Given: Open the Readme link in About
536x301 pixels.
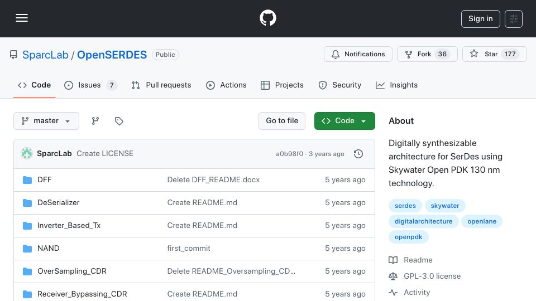Looking at the screenshot, I should [418, 260].
